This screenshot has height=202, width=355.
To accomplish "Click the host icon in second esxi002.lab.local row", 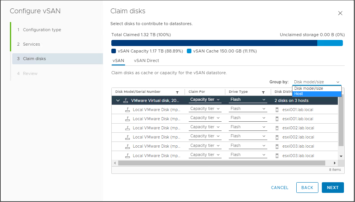I will [277, 137].
